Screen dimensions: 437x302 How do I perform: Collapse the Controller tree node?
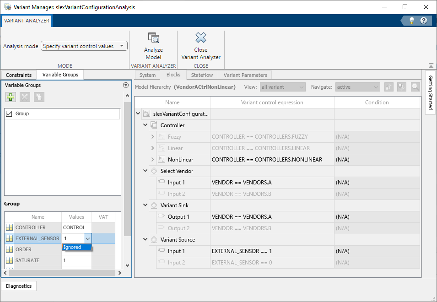pos(145,125)
